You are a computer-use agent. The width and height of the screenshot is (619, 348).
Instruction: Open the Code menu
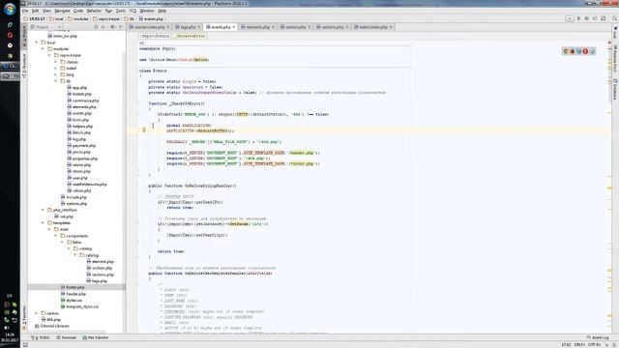coord(78,11)
